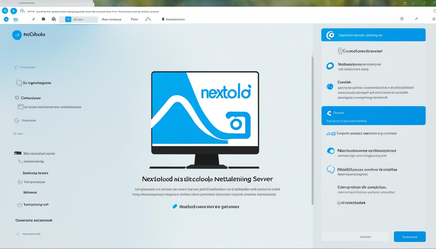Open the "Tooa" toolbar menu item
The width and height of the screenshot is (436, 249).
point(134,19)
